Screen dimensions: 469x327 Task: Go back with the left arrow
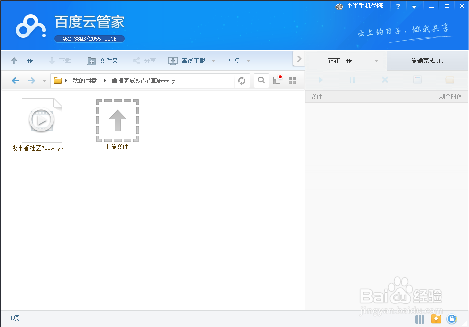pos(15,80)
